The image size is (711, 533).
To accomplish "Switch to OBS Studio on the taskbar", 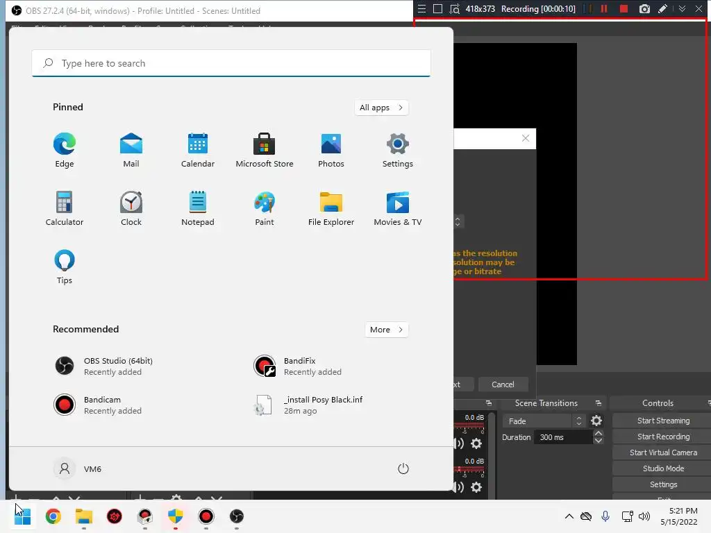I will pyautogui.click(x=237, y=516).
